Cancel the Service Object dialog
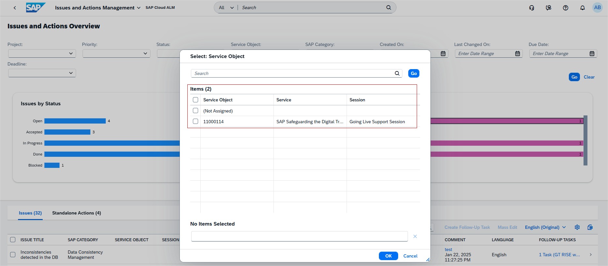Screen dimensions: 608x266 tap(410, 256)
